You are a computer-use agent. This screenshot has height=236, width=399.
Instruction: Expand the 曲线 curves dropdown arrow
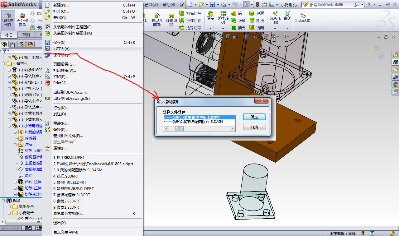pos(287,29)
